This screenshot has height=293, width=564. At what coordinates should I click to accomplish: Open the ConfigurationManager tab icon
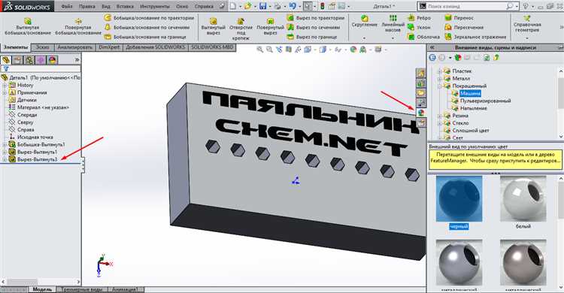[x=29, y=60]
